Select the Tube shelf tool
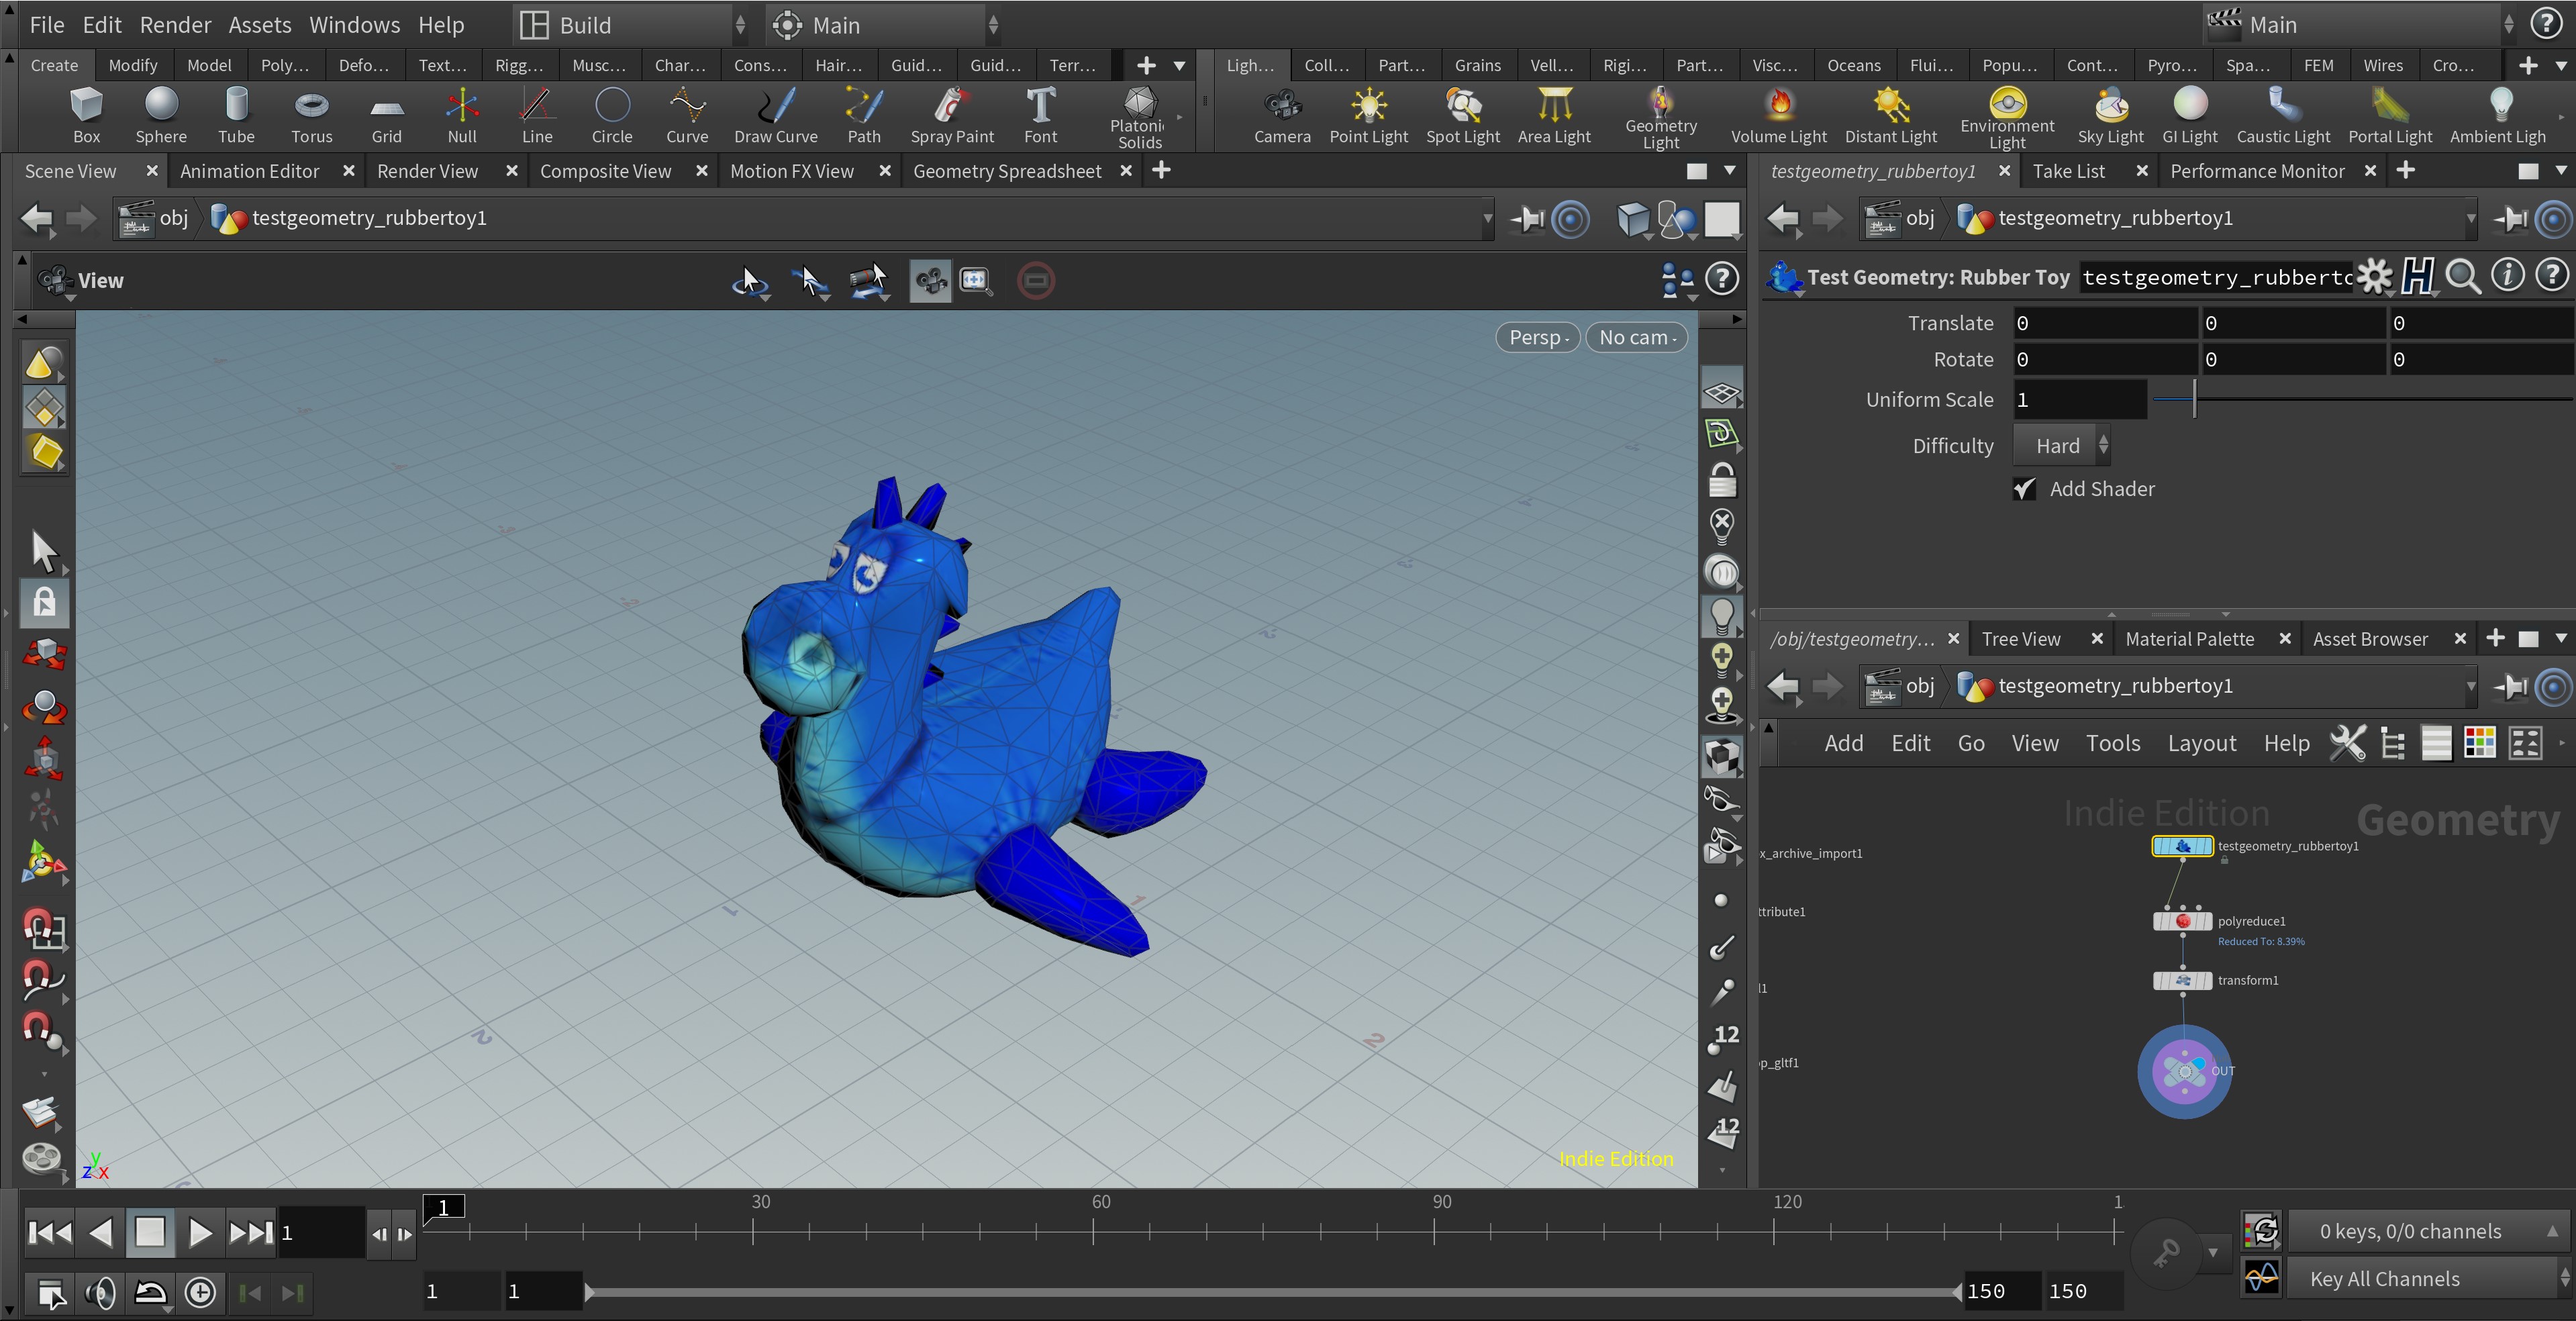 point(236,114)
